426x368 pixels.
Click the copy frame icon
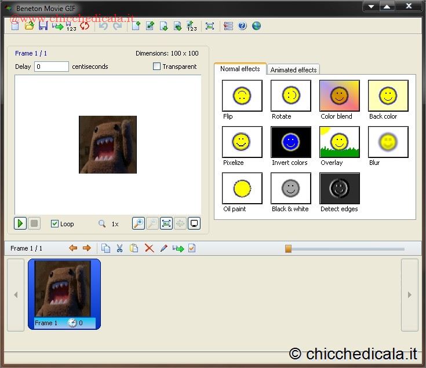[105, 248]
